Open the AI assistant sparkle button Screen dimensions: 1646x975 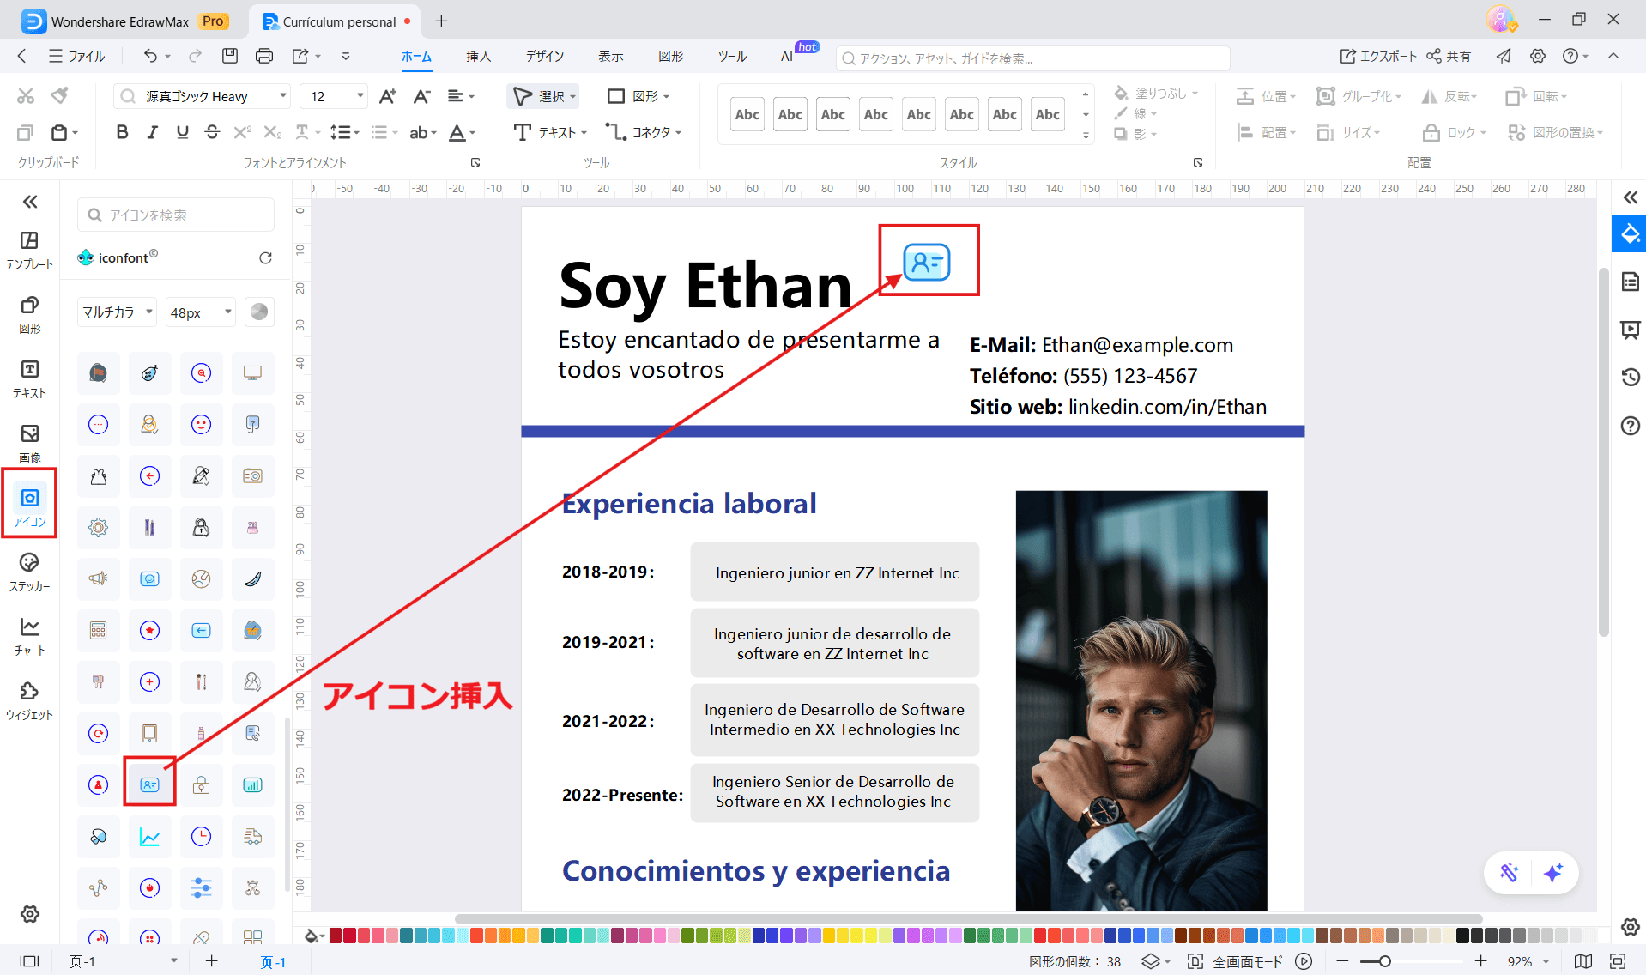tap(1552, 873)
